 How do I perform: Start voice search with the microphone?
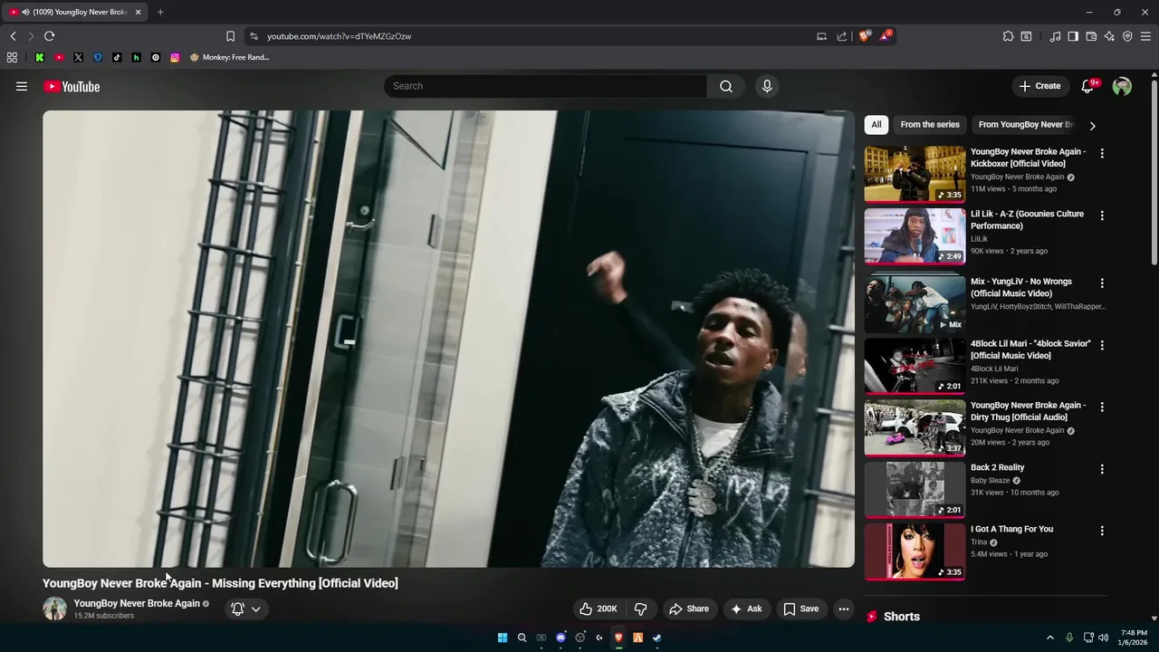pos(767,86)
